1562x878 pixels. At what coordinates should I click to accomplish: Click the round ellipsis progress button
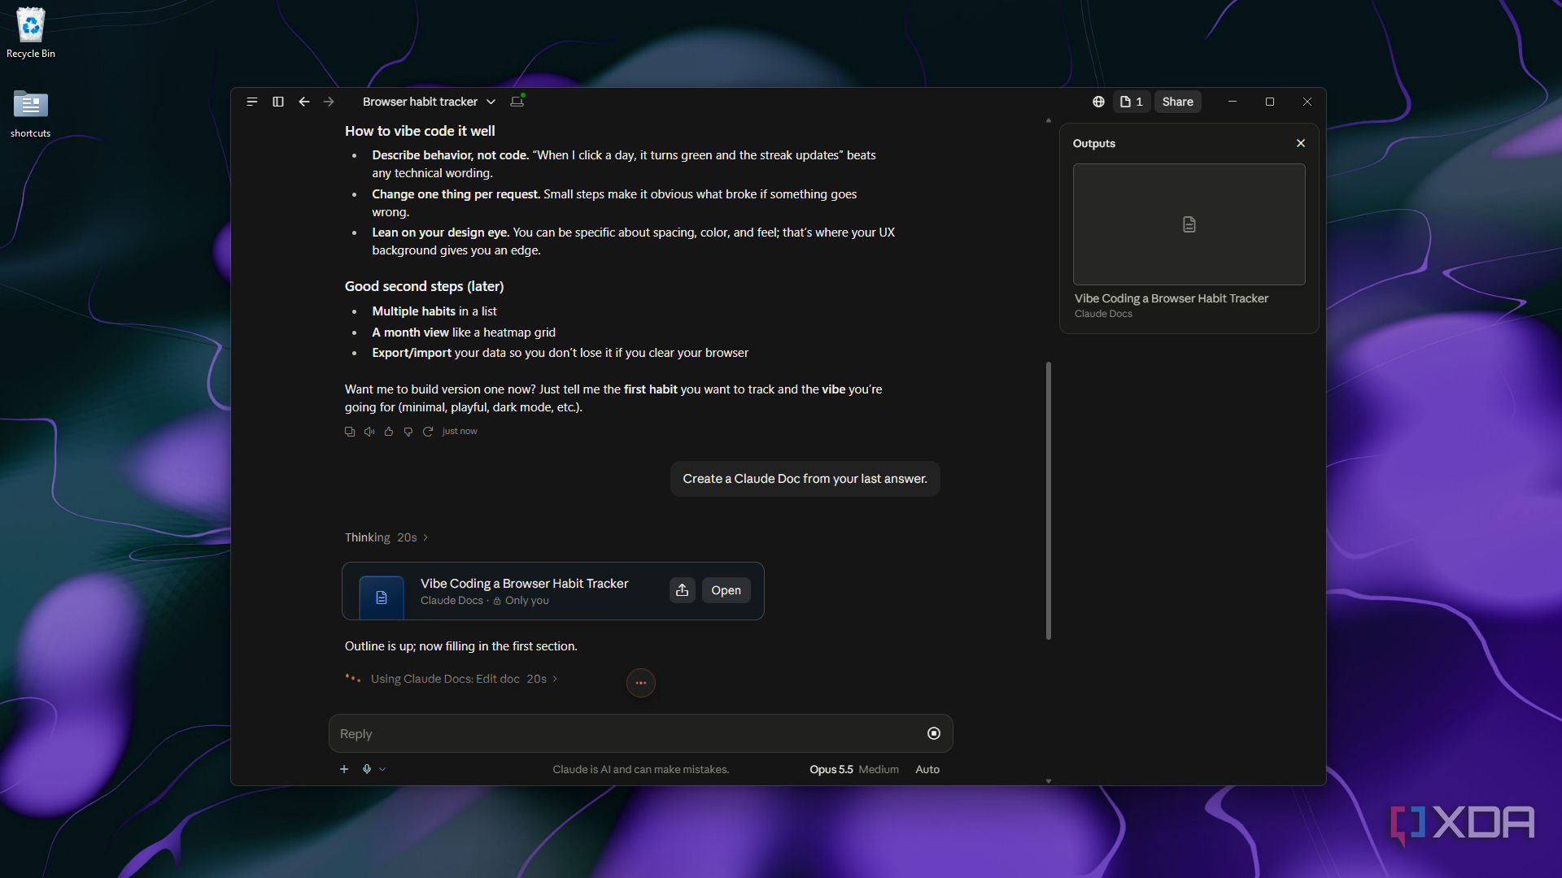point(641,683)
